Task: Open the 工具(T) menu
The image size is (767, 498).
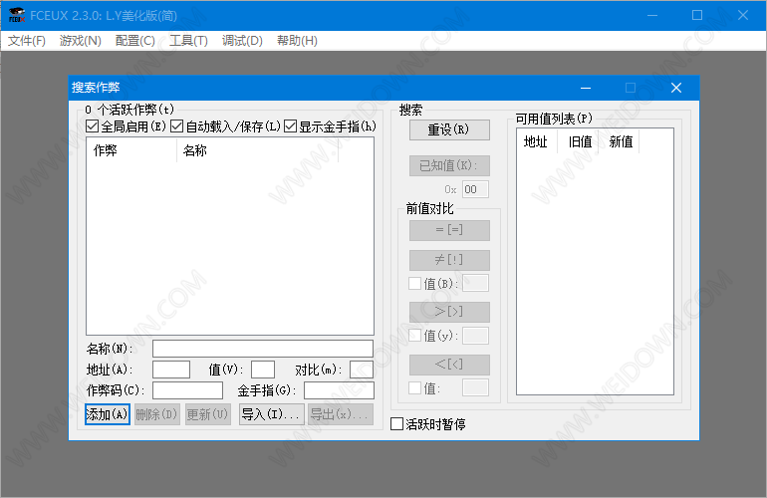Action: click(188, 41)
